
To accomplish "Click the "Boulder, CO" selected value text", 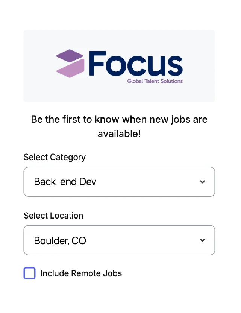I will coord(60,240).
